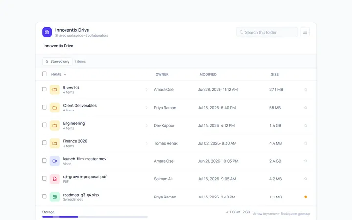Check the Finance 2026 row checkbox
Image resolution: width=352 pixels, height=220 pixels.
click(x=44, y=143)
